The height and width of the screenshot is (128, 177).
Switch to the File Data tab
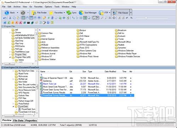[x=18, y=121]
